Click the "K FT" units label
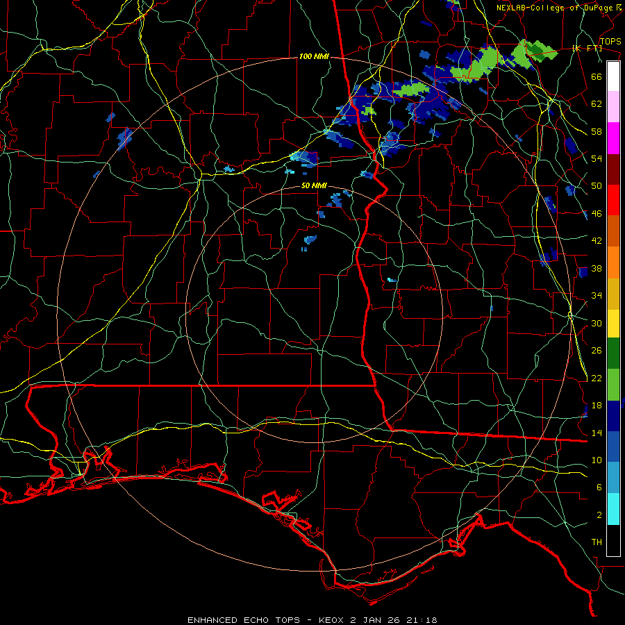 click(x=587, y=49)
